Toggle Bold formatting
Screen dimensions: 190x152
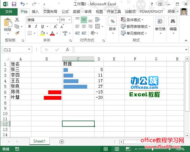(x=29, y=26)
